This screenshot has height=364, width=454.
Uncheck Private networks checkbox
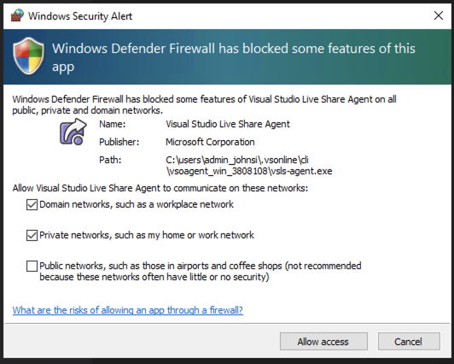(32, 235)
